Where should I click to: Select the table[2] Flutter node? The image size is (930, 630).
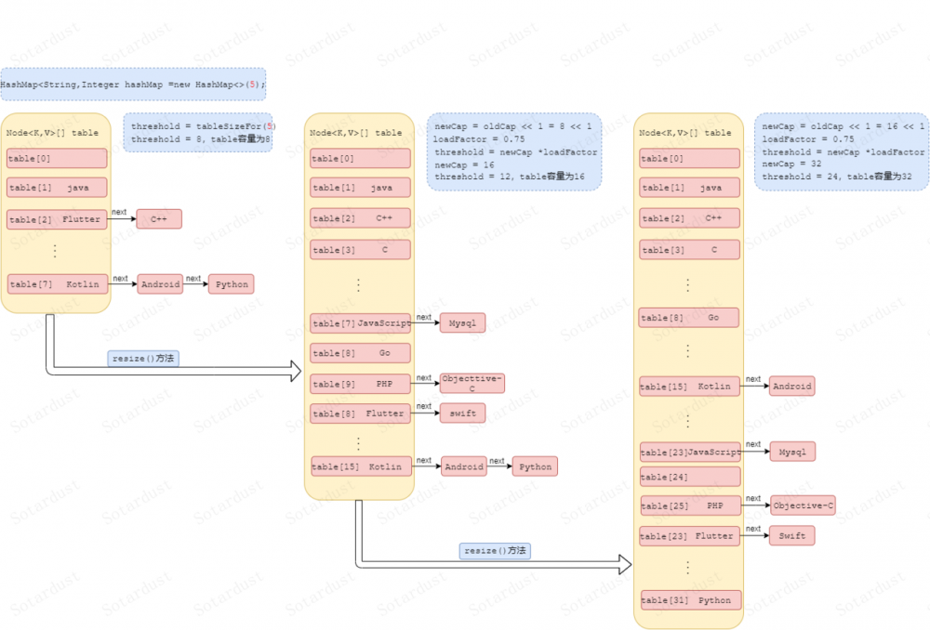click(x=56, y=219)
